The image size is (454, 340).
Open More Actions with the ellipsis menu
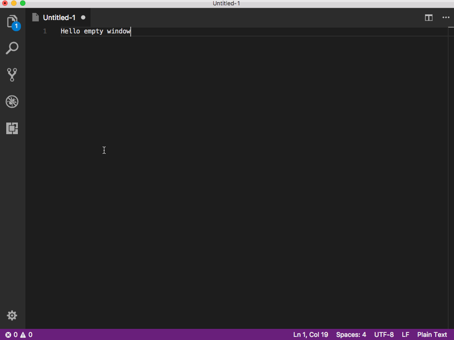click(x=446, y=17)
